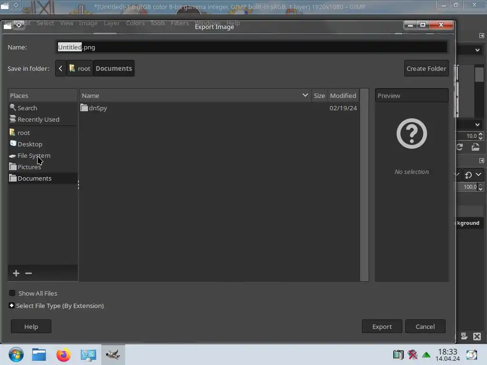Click the GIMP delete layer icon
Image resolution: width=487 pixels, height=365 pixels.
click(x=477, y=336)
